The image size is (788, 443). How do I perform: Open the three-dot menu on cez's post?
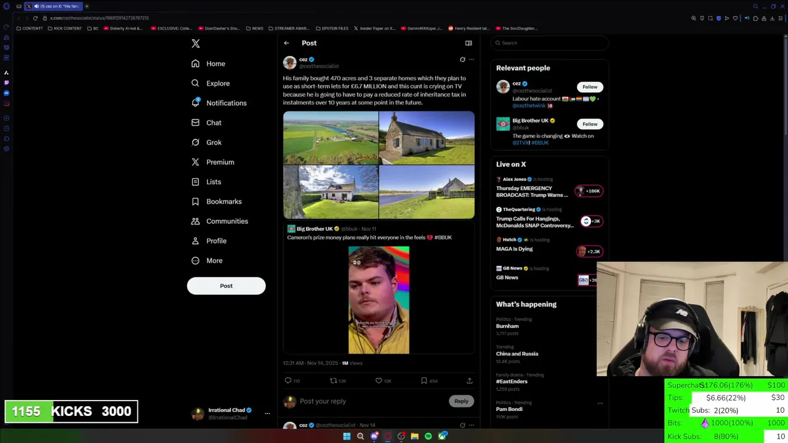tap(472, 60)
